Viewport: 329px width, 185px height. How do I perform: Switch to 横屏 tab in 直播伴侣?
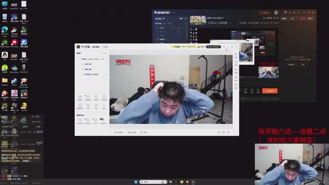(x=181, y=18)
